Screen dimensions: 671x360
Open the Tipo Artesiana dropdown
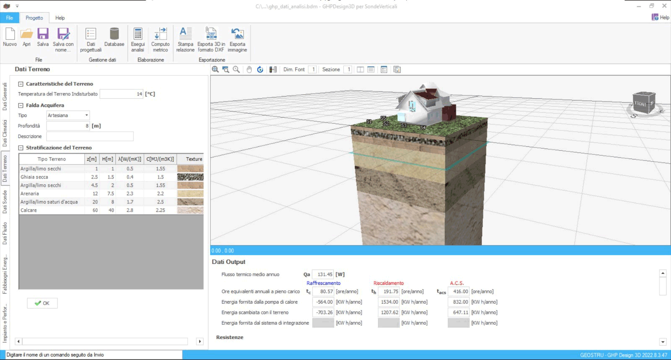pos(86,115)
